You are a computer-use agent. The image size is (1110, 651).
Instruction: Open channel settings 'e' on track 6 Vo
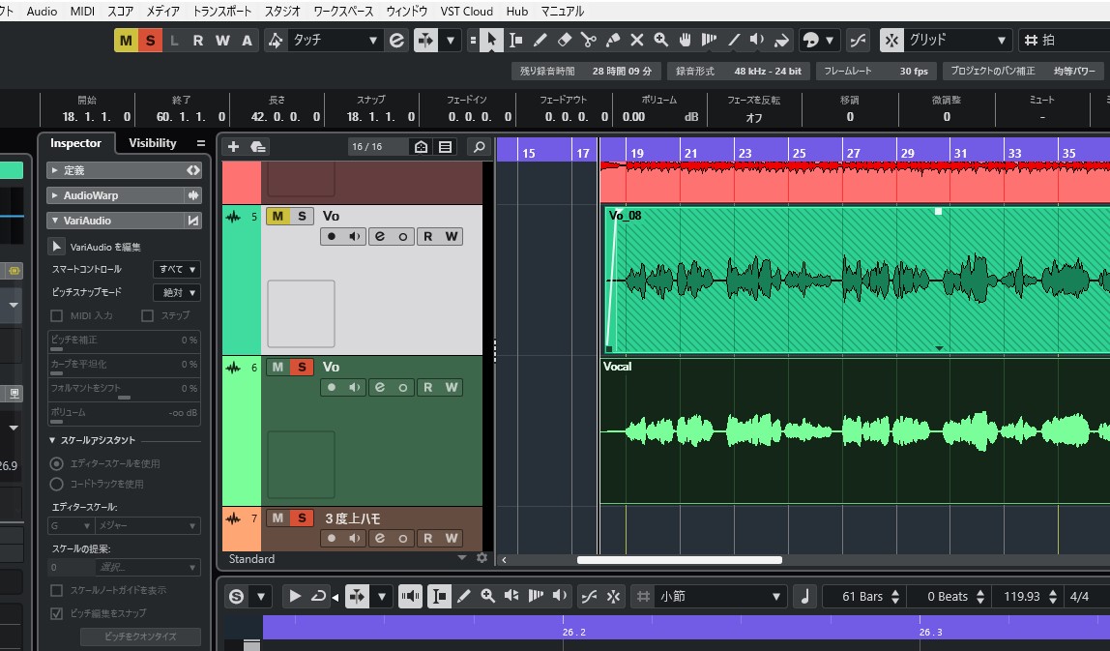[379, 388]
